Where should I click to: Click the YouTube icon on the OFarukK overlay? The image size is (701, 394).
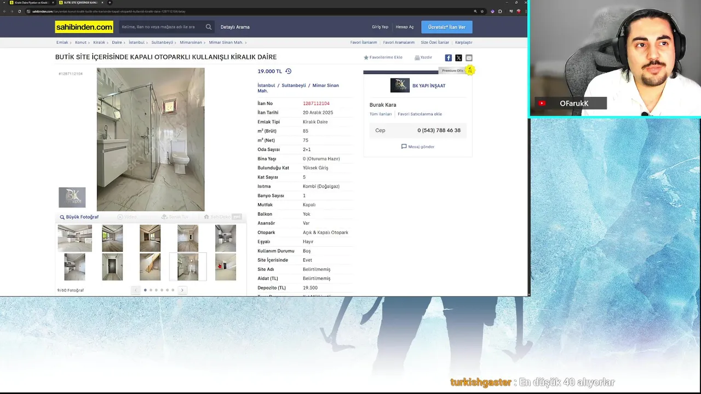(542, 103)
